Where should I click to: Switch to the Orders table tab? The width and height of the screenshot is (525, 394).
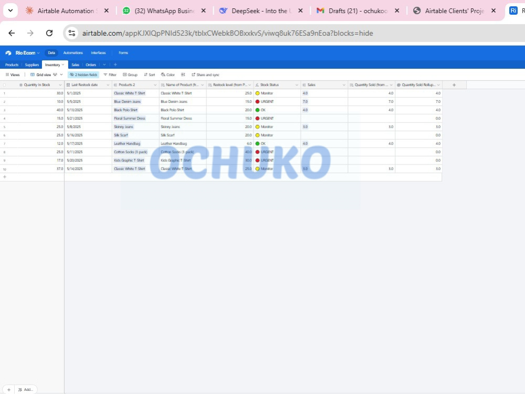pyautogui.click(x=91, y=65)
